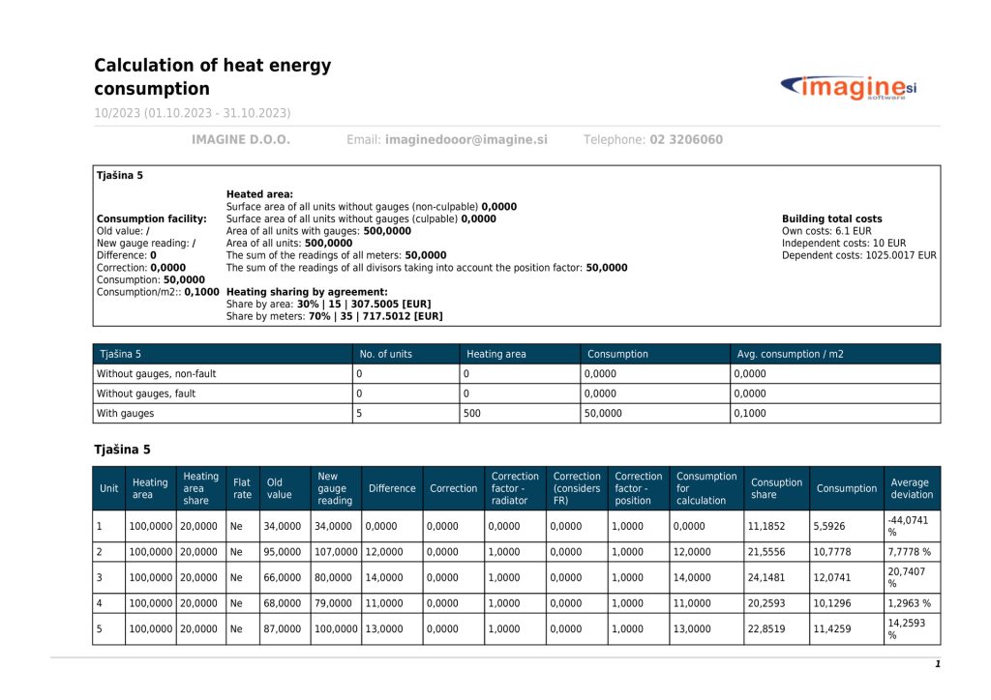Click the Consumption facility heading
This screenshot has width=991, height=700.
pos(152,219)
